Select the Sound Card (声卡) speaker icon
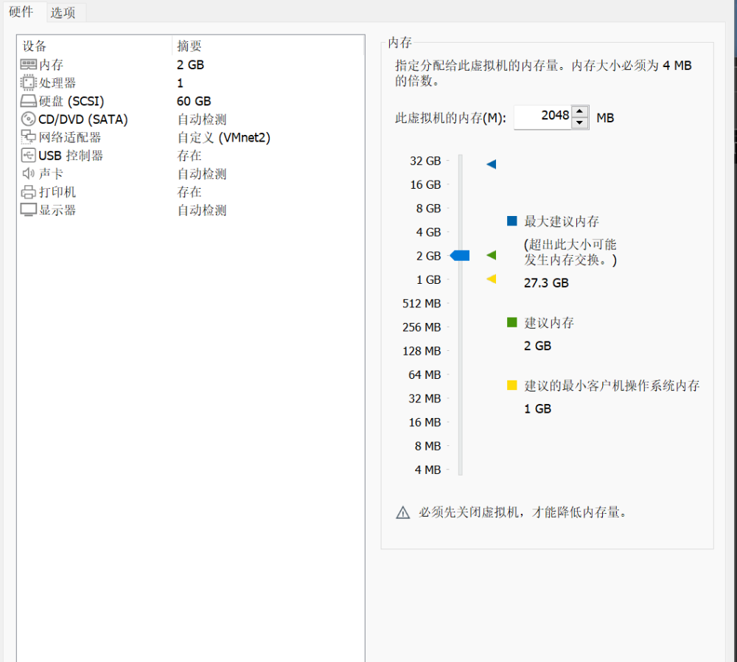737x662 pixels. [x=28, y=174]
